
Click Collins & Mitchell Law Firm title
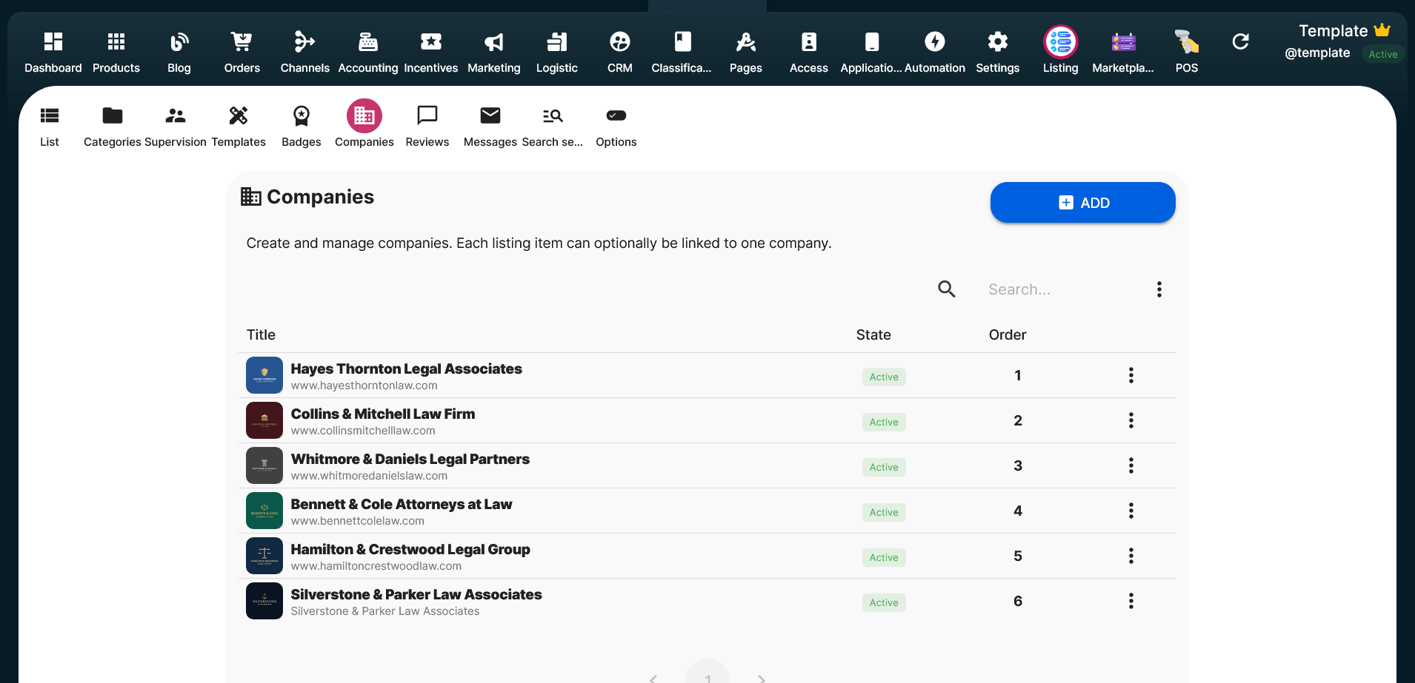point(383,414)
